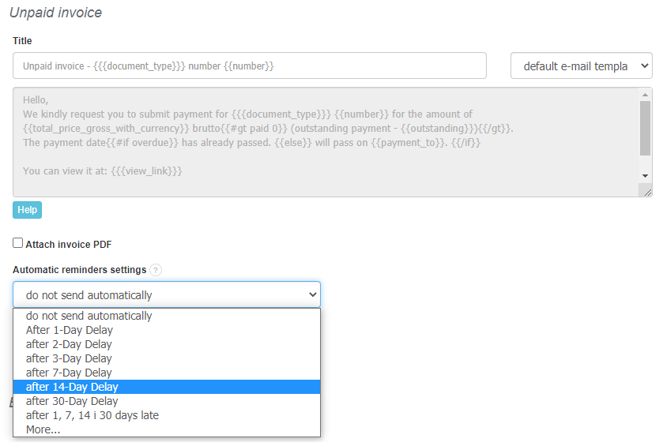Pick 'after 3-Day Delay' option

coord(69,358)
